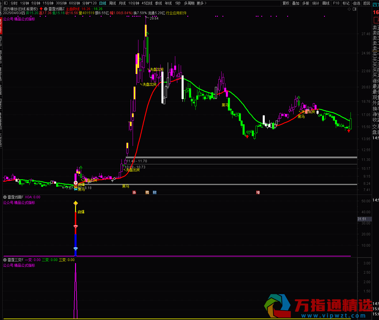Click the 统计 statistics button
The height and width of the screenshot is (320, 379).
click(x=316, y=3)
